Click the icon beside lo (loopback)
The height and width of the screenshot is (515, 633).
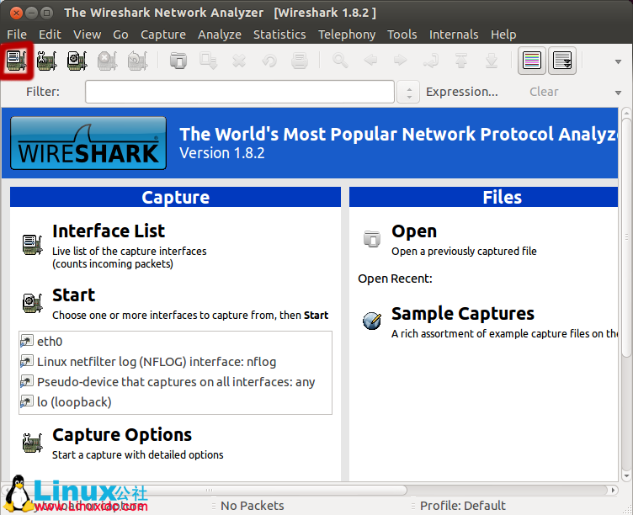coord(27,401)
